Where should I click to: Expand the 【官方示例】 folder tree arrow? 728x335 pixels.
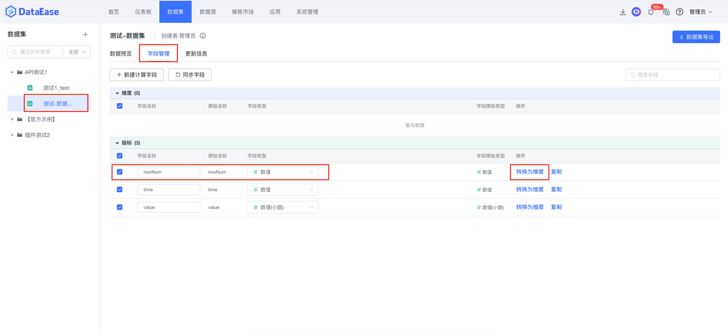click(12, 119)
